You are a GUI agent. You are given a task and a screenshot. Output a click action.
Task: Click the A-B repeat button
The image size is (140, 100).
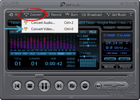[x=71, y=58]
